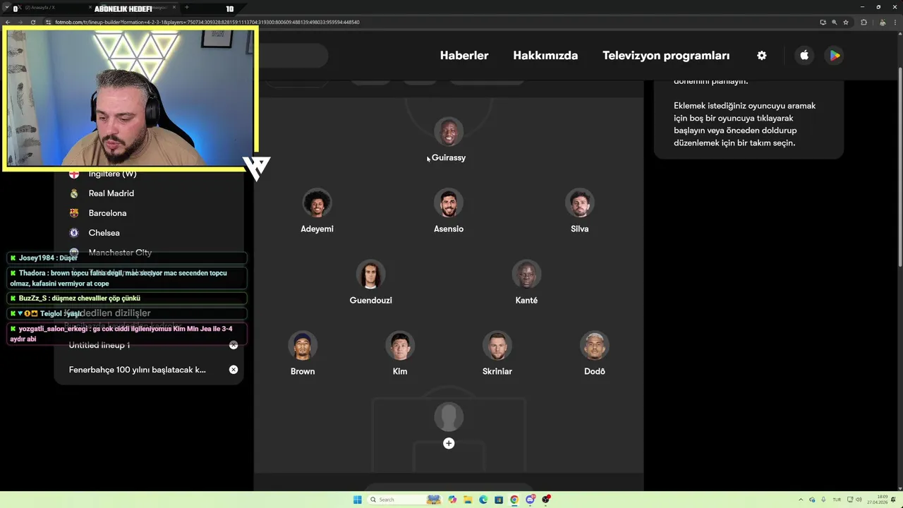Click the Kanté name label
The width and height of the screenshot is (903, 508).
[527, 301]
